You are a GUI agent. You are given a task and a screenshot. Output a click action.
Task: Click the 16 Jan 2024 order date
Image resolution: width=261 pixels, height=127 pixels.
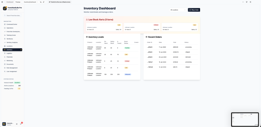[163, 62]
